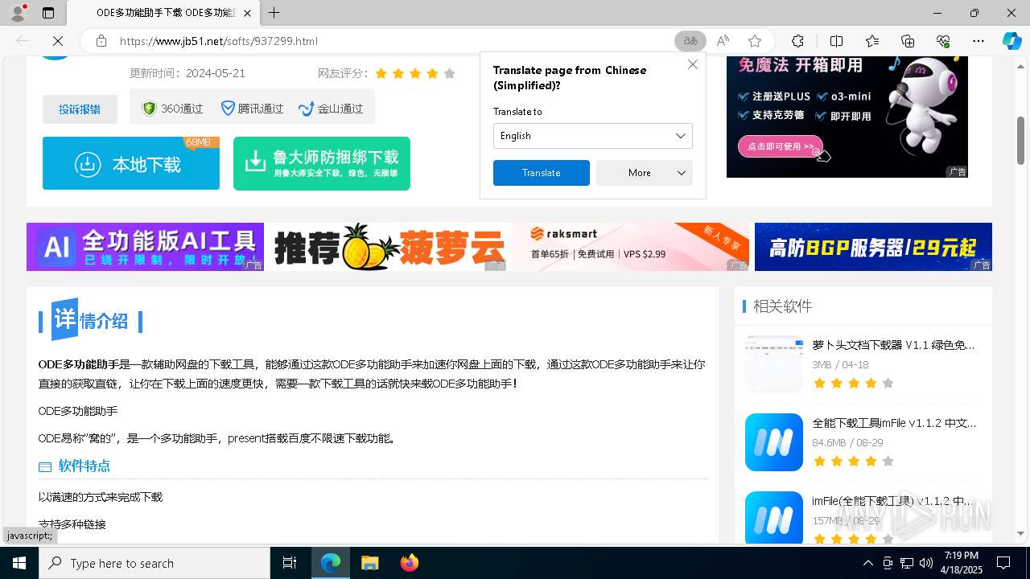1030x579 pixels.
Task: Open the raksmart VPS banner ad
Action: 630,247
